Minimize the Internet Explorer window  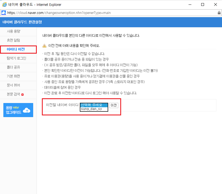(190, 4)
